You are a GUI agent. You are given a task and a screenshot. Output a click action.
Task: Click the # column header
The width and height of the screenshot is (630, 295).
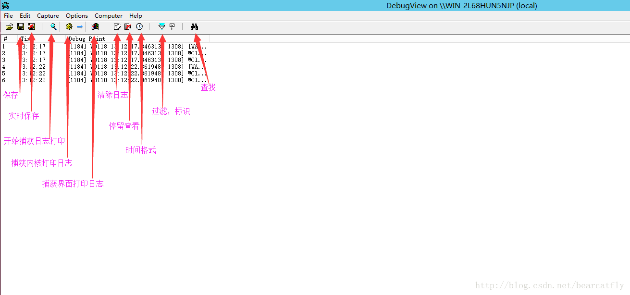[x=9, y=39]
